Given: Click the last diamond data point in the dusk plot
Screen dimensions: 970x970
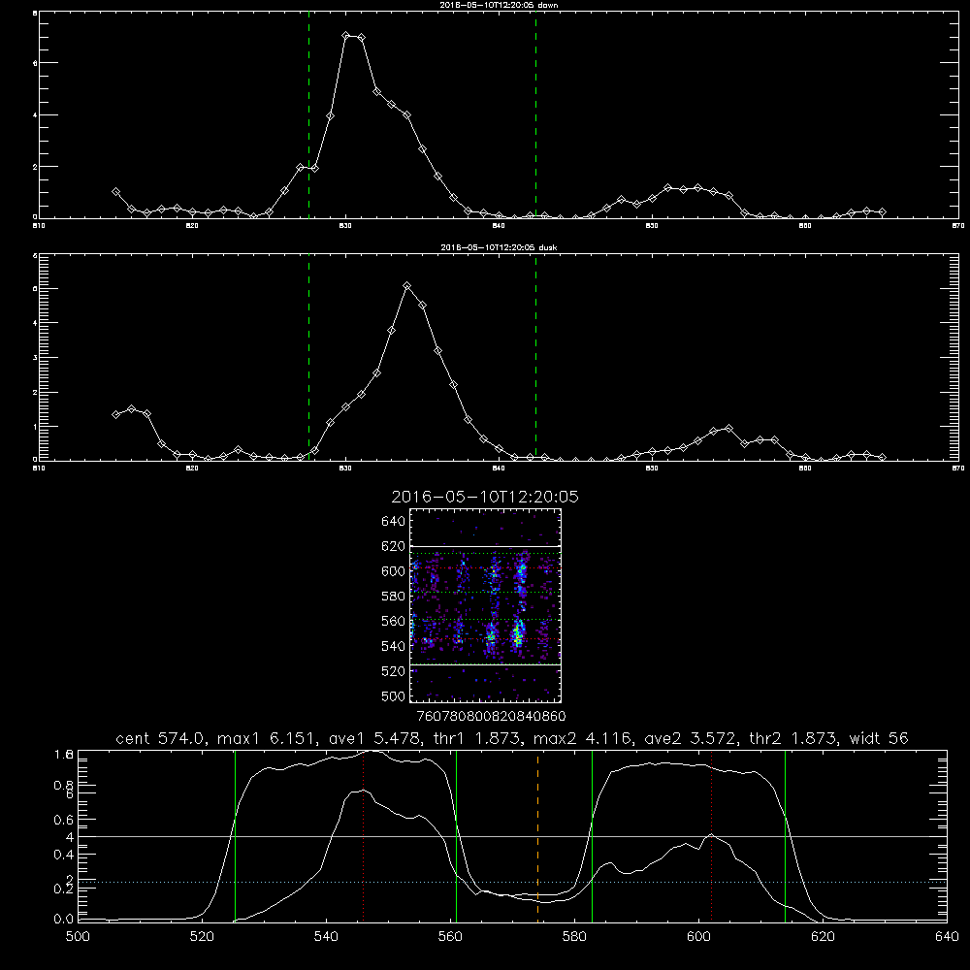Looking at the screenshot, I should pos(882,457).
